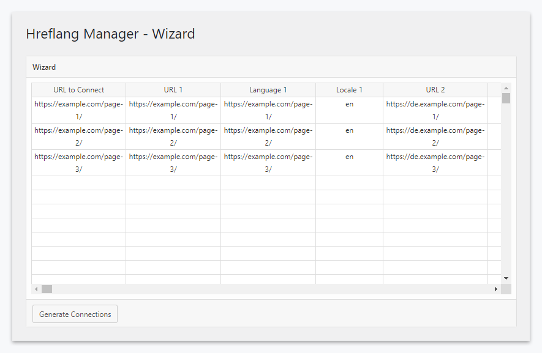Click the horizontal scrollbar thumb
The height and width of the screenshot is (353, 542).
[x=47, y=289]
